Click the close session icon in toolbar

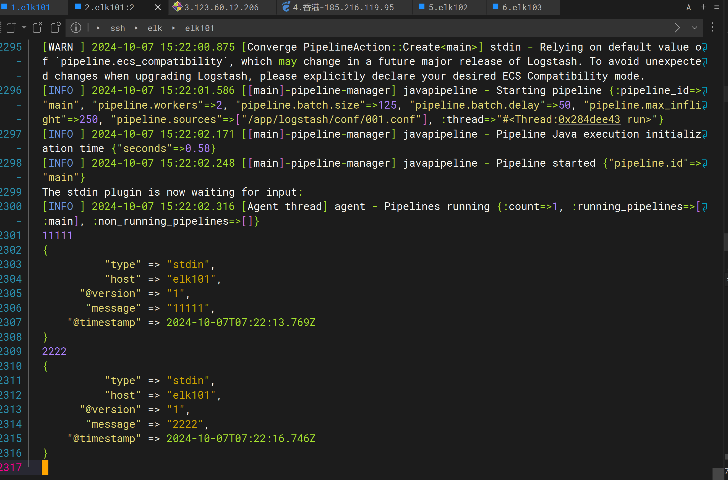pos(37,27)
